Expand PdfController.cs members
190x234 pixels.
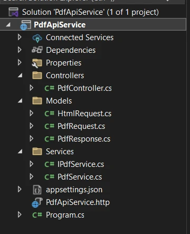(32, 88)
